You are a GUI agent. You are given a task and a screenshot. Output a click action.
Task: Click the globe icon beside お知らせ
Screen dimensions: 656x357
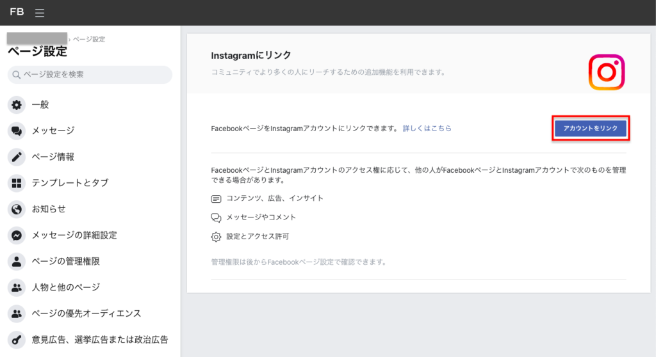pos(17,209)
